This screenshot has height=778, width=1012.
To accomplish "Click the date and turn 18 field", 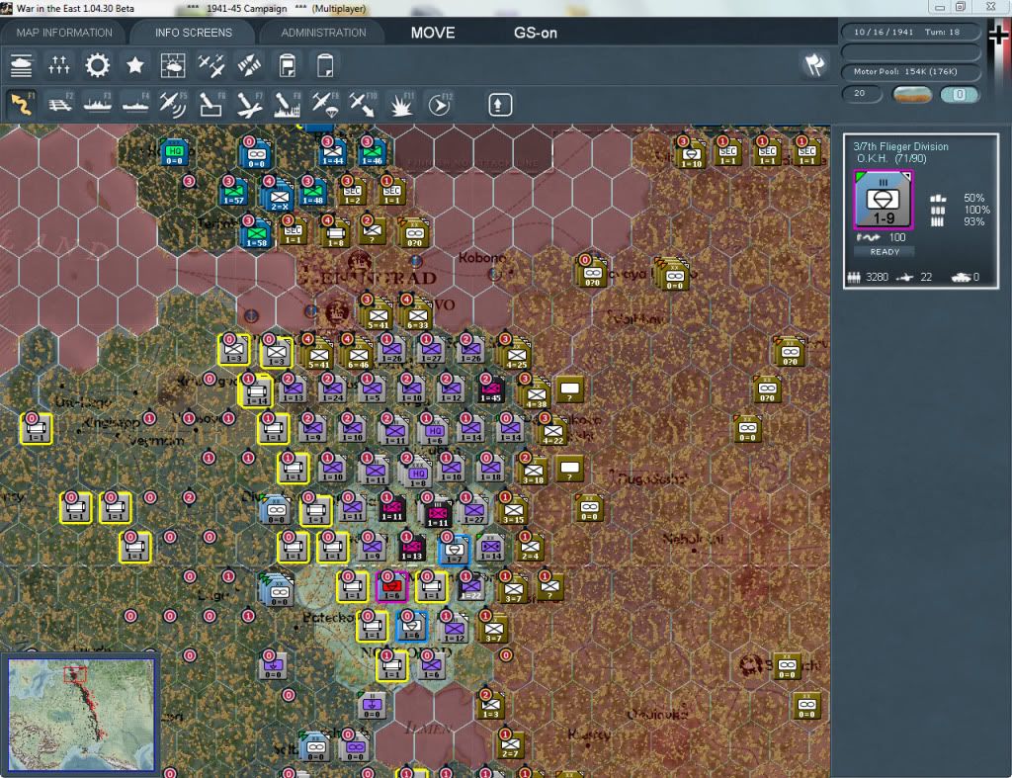I will click(910, 32).
